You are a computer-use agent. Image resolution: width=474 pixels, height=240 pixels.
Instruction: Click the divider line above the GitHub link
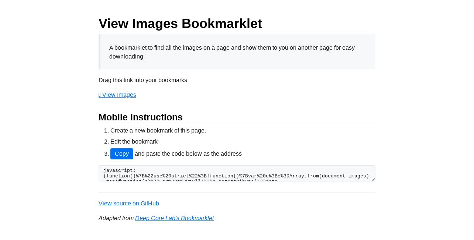[237, 193]
